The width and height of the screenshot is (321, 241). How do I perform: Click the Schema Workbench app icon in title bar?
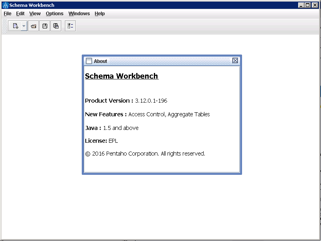[x=5, y=5]
